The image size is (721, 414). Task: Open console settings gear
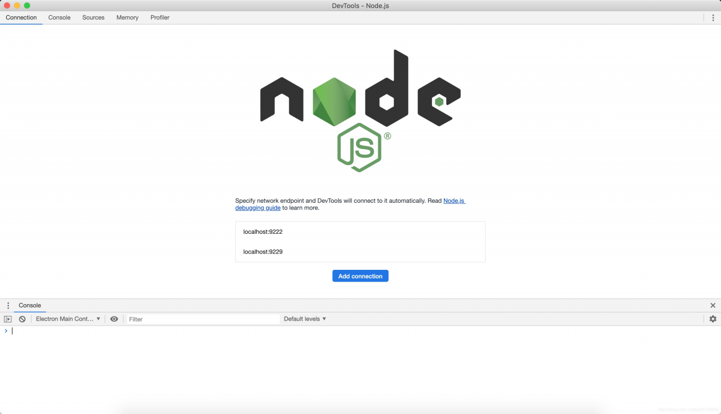(713, 319)
